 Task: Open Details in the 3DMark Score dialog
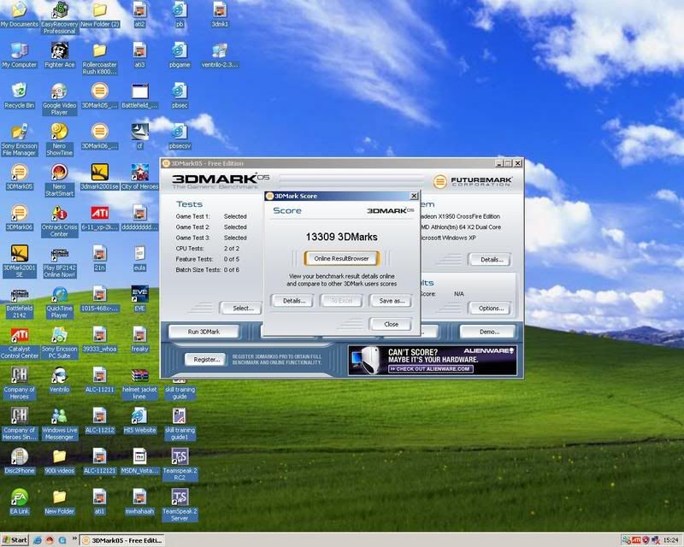click(x=292, y=301)
